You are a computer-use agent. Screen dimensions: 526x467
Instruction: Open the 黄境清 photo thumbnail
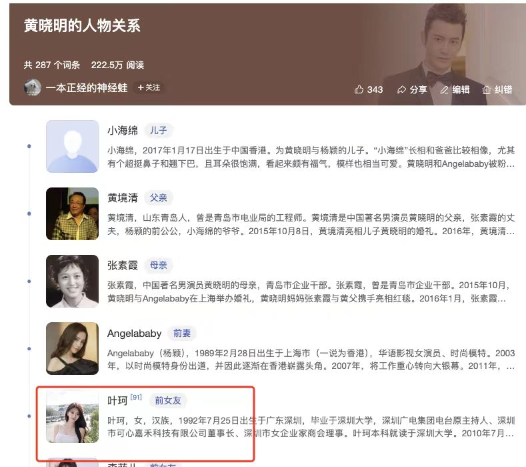[x=73, y=214]
